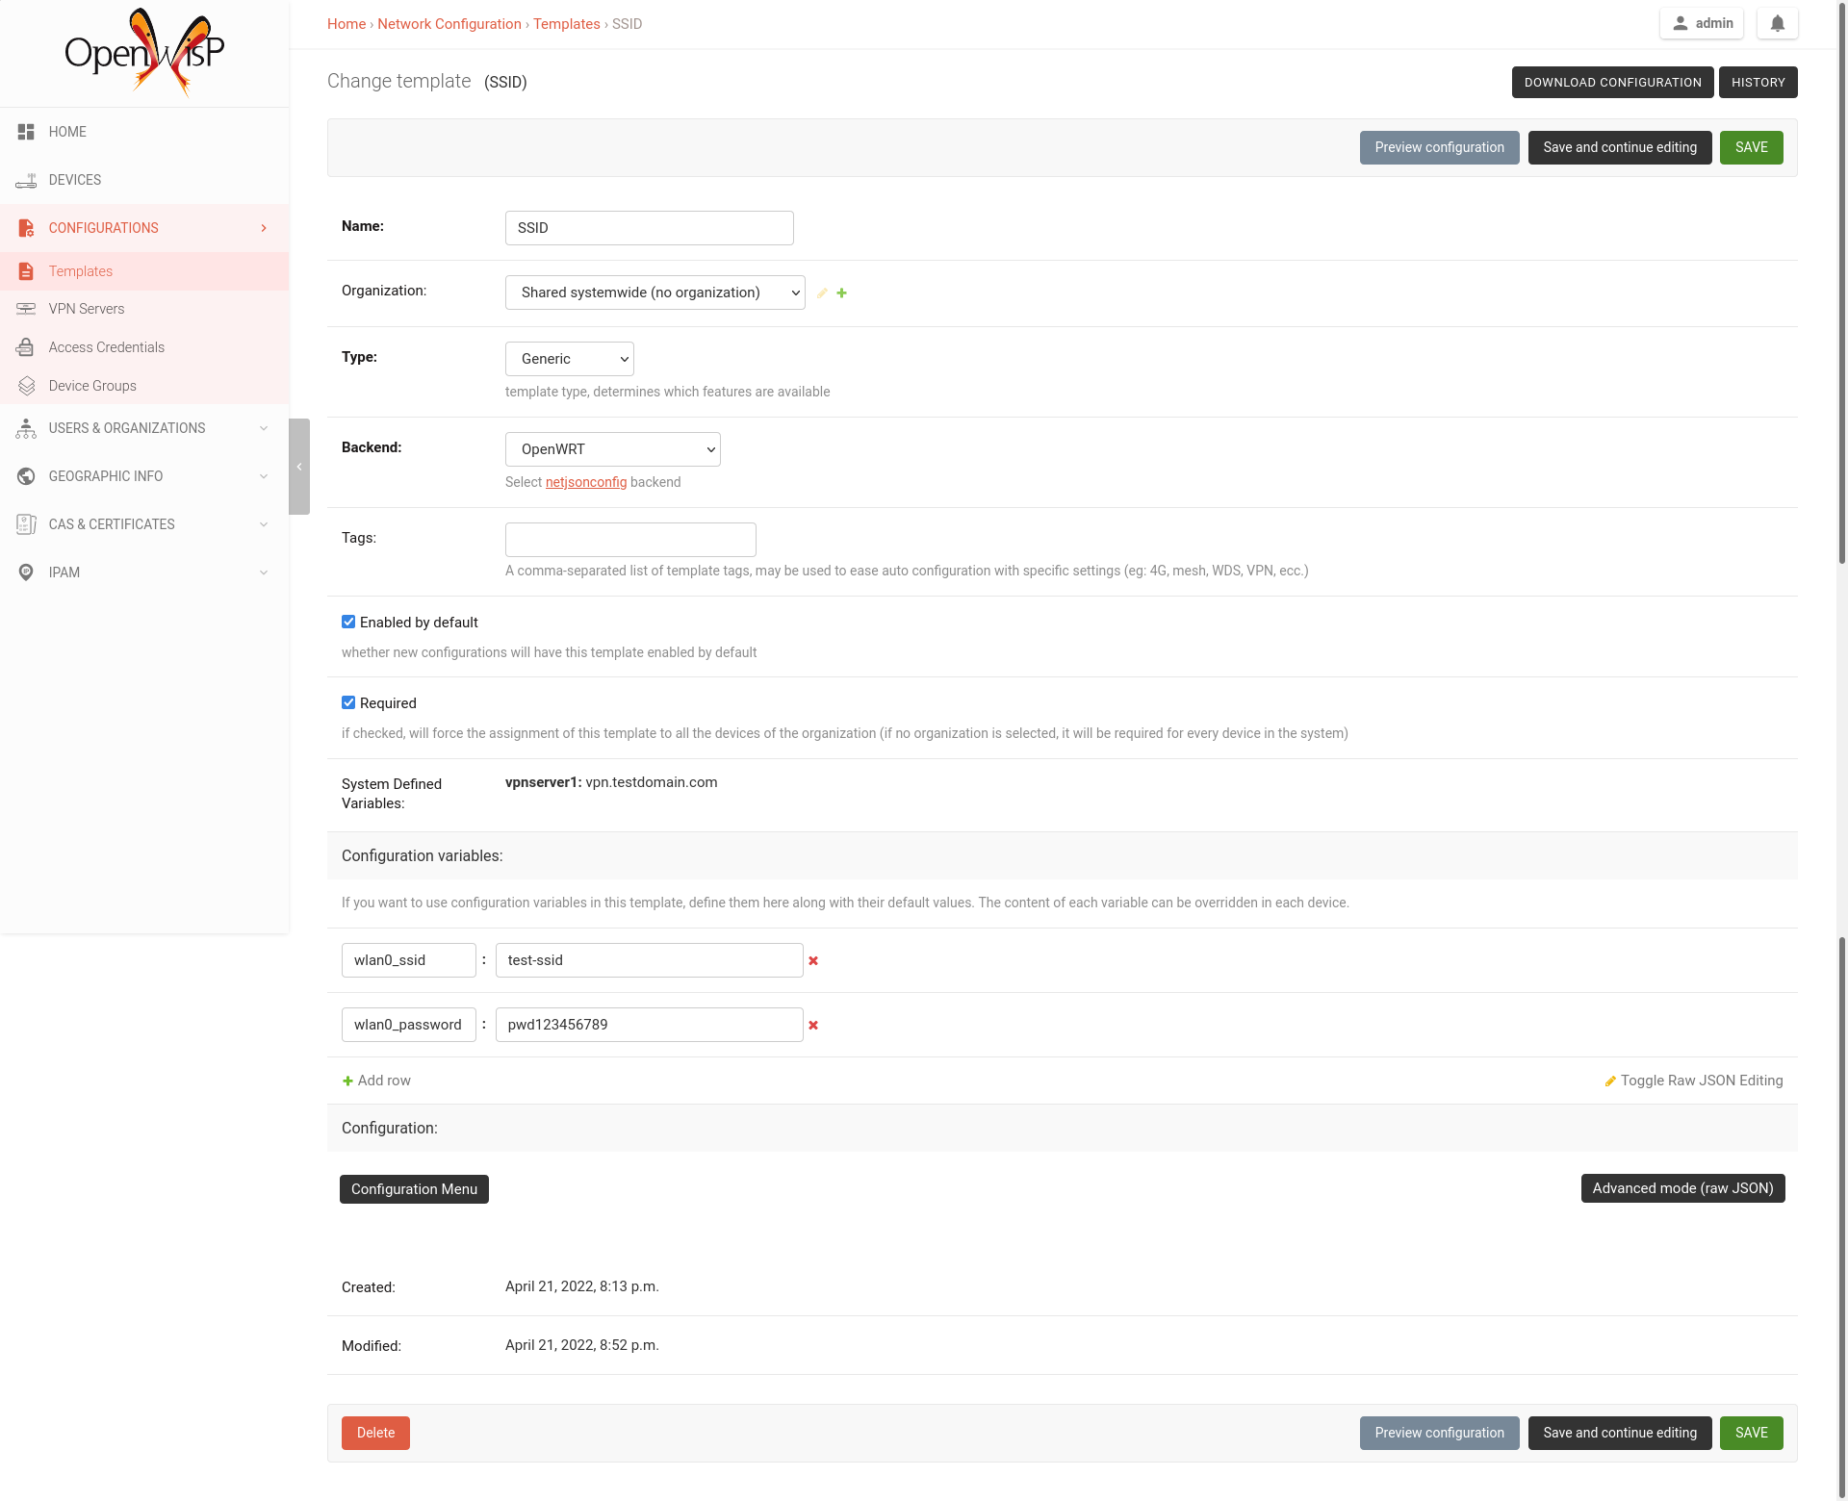Click the page vertical scrollbar
The height and width of the screenshot is (1501, 1848).
[1841, 289]
